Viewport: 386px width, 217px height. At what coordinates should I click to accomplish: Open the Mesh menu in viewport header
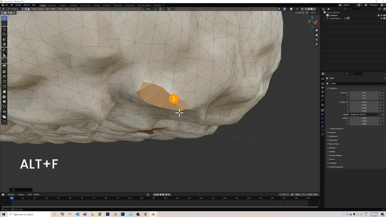53,9
